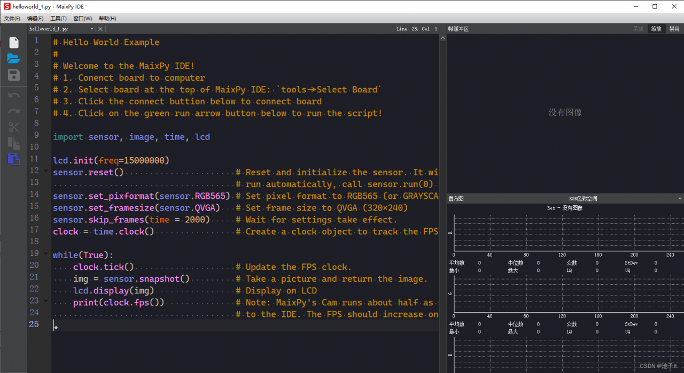
Task: Cut selection with the scissors icon
Action: pyautogui.click(x=14, y=127)
